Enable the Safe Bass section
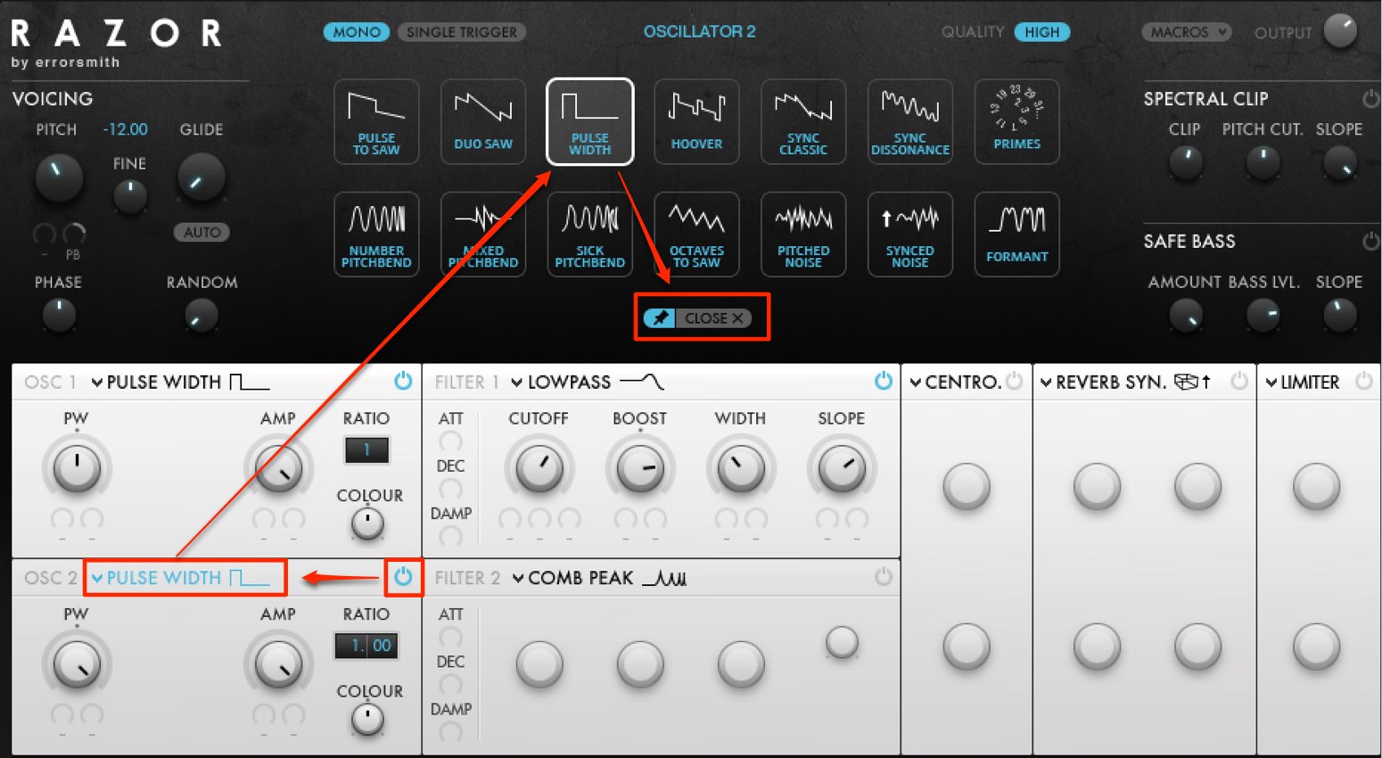This screenshot has height=758, width=1382. pyautogui.click(x=1370, y=241)
